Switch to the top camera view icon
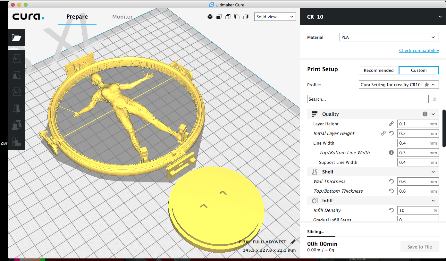The image size is (446, 261). (228, 17)
